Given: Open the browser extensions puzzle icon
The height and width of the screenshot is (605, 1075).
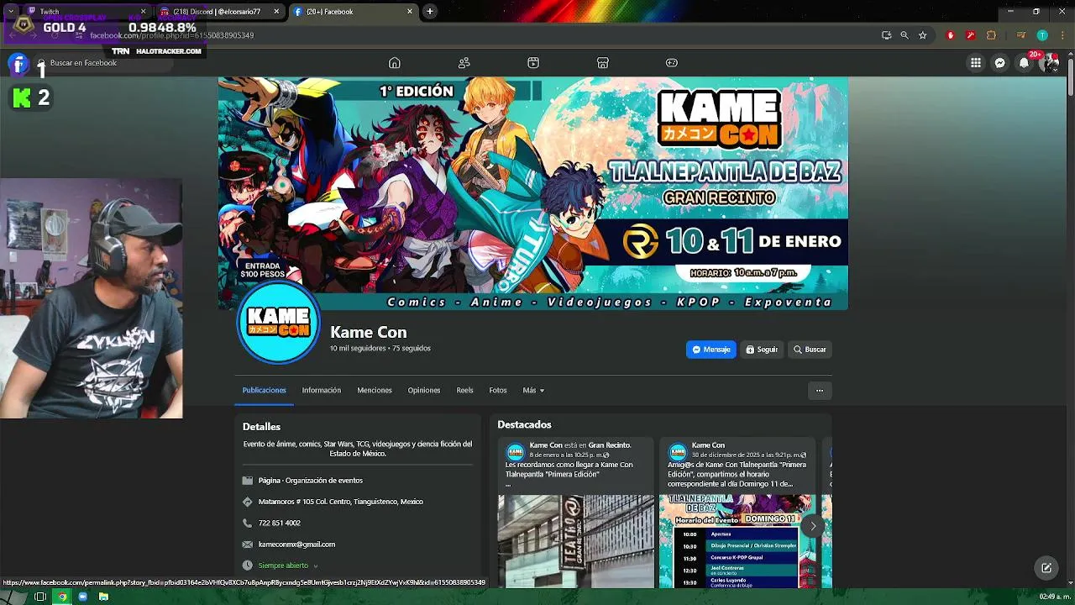Looking at the screenshot, I should tap(991, 35).
